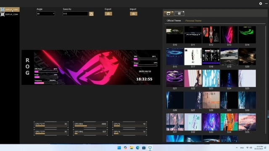Screen dimensions: 269x151
Task: Open Copilot from the taskbar
Action: tap(125, 148)
